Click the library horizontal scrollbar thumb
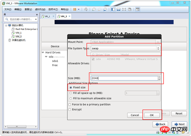The image size is (191, 136). tap(17, 127)
